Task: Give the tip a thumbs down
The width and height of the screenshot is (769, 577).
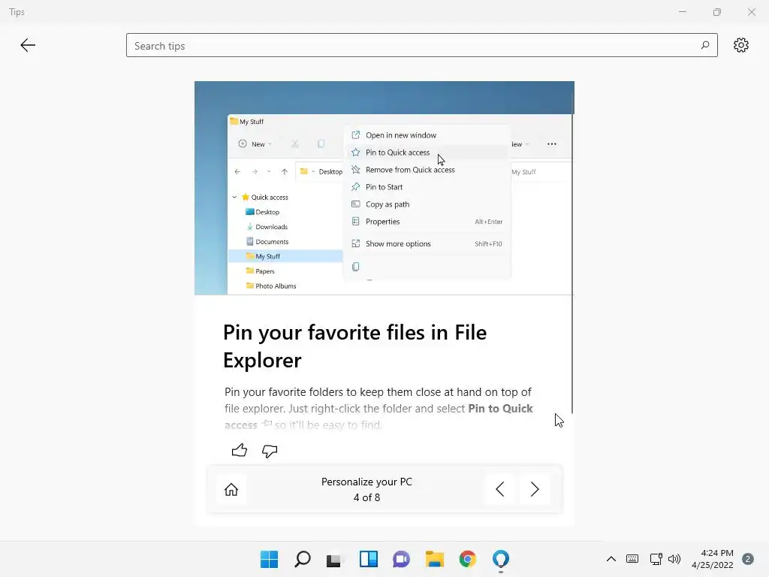Action: point(270,451)
